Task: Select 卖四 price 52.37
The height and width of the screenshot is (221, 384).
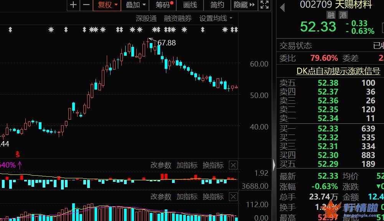Action: pyautogui.click(x=328, y=91)
